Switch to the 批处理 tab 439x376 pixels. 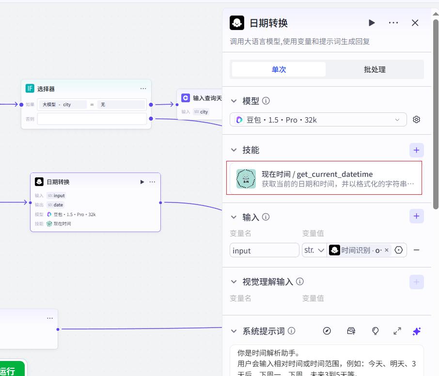(375, 69)
